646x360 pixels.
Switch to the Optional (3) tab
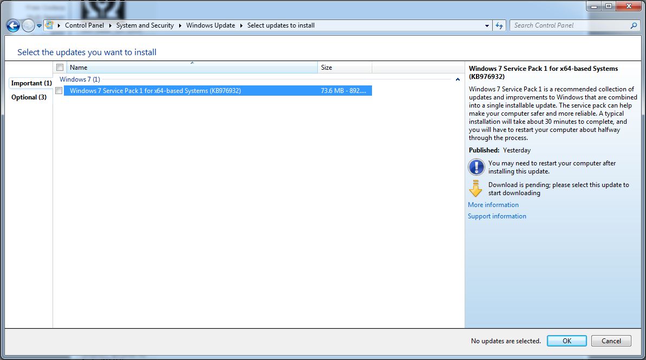[29, 97]
